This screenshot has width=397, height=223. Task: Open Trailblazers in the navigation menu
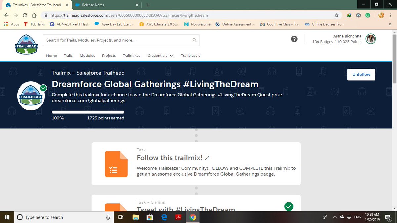tap(191, 56)
